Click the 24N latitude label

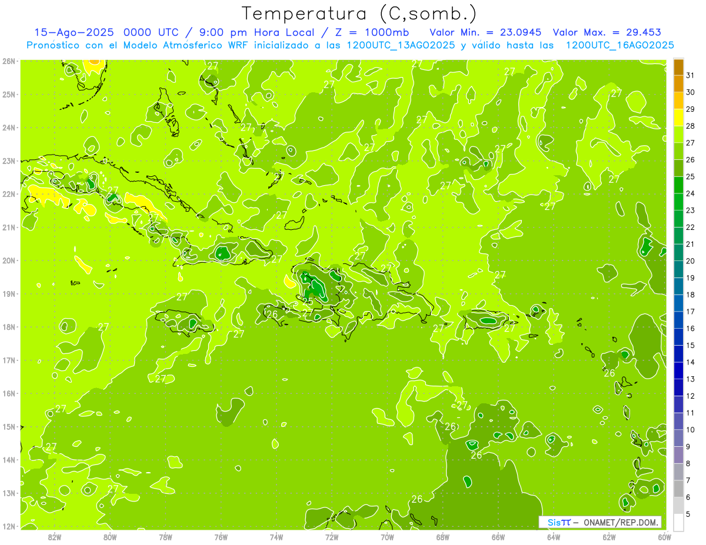coord(9,128)
